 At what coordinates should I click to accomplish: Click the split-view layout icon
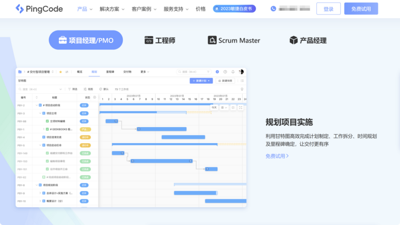click(x=233, y=107)
